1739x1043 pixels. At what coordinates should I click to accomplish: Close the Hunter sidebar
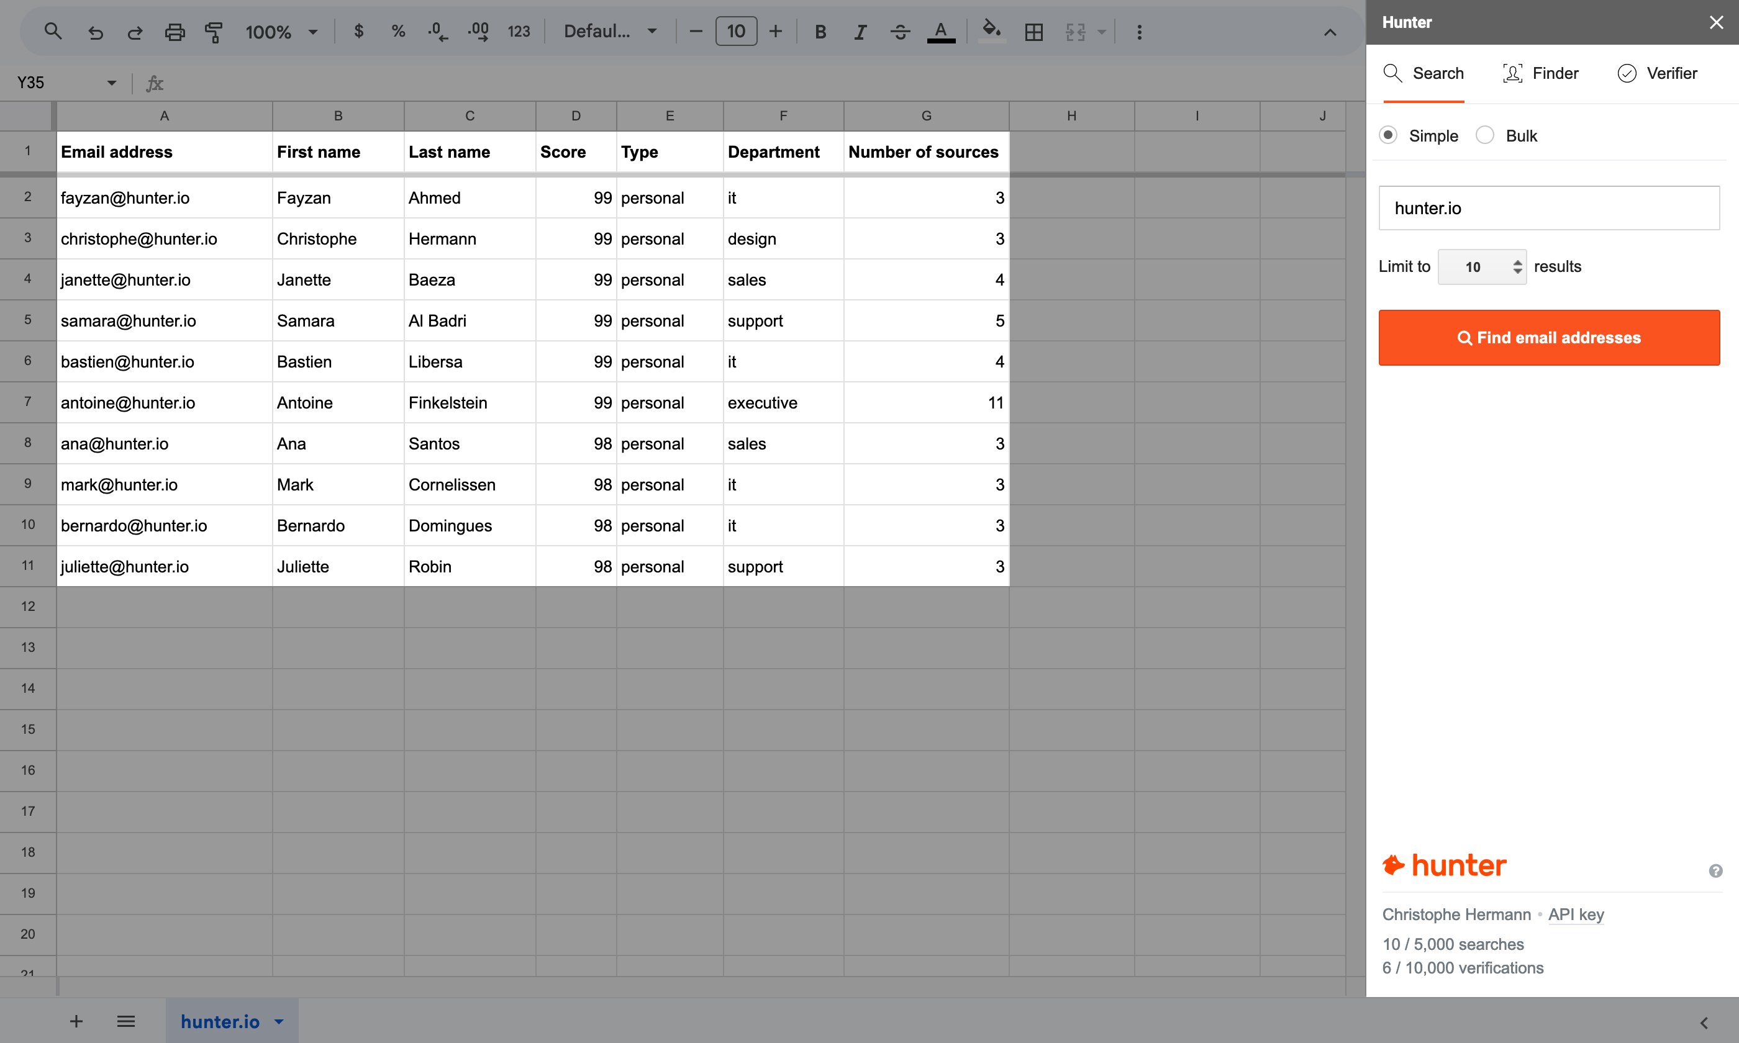1716,22
